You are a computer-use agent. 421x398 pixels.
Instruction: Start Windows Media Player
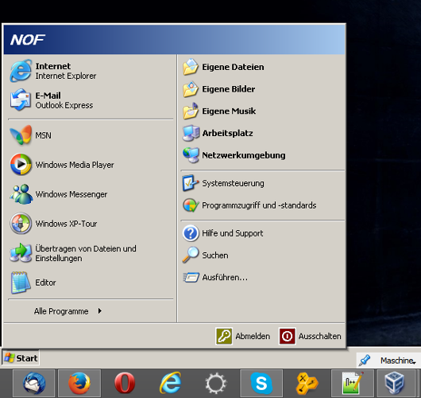[x=90, y=165]
